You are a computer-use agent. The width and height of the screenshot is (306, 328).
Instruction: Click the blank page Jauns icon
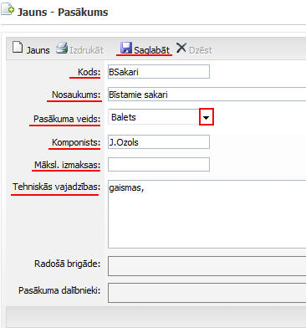(18, 47)
